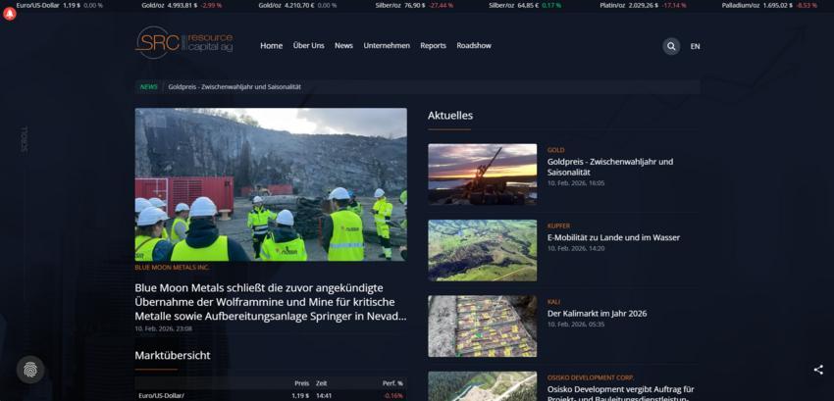The image size is (834, 401).
Task: Read E-Mobilität zu Lande und im Wasser
Action: point(613,237)
